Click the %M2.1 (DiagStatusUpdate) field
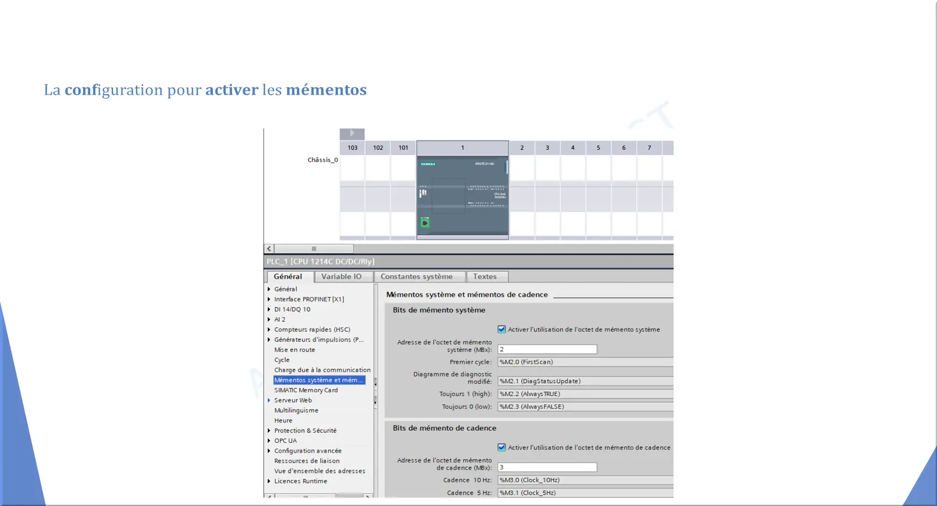This screenshot has width=937, height=506. click(x=585, y=381)
